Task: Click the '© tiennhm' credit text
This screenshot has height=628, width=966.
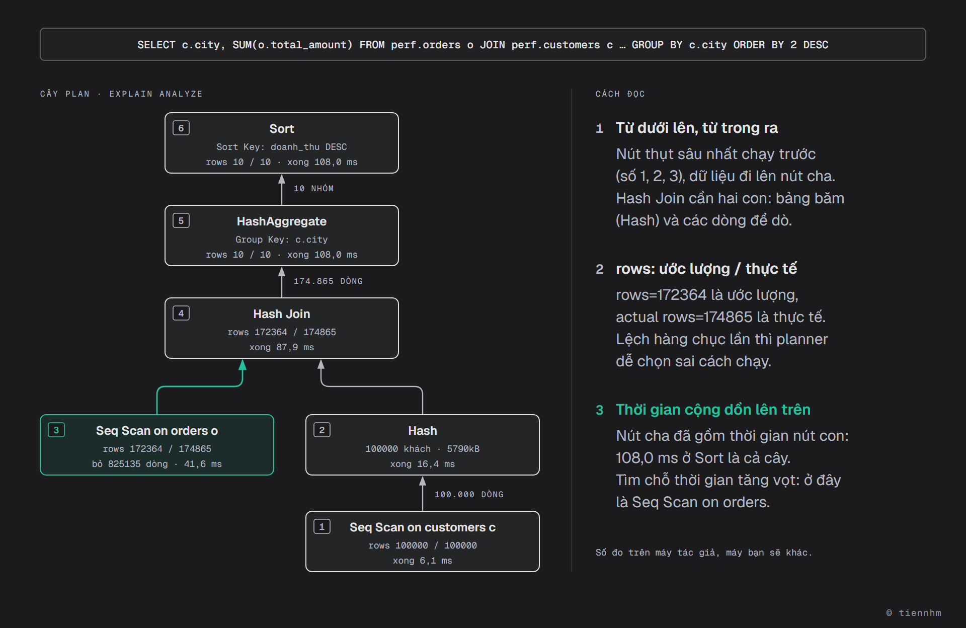Action: 913,613
